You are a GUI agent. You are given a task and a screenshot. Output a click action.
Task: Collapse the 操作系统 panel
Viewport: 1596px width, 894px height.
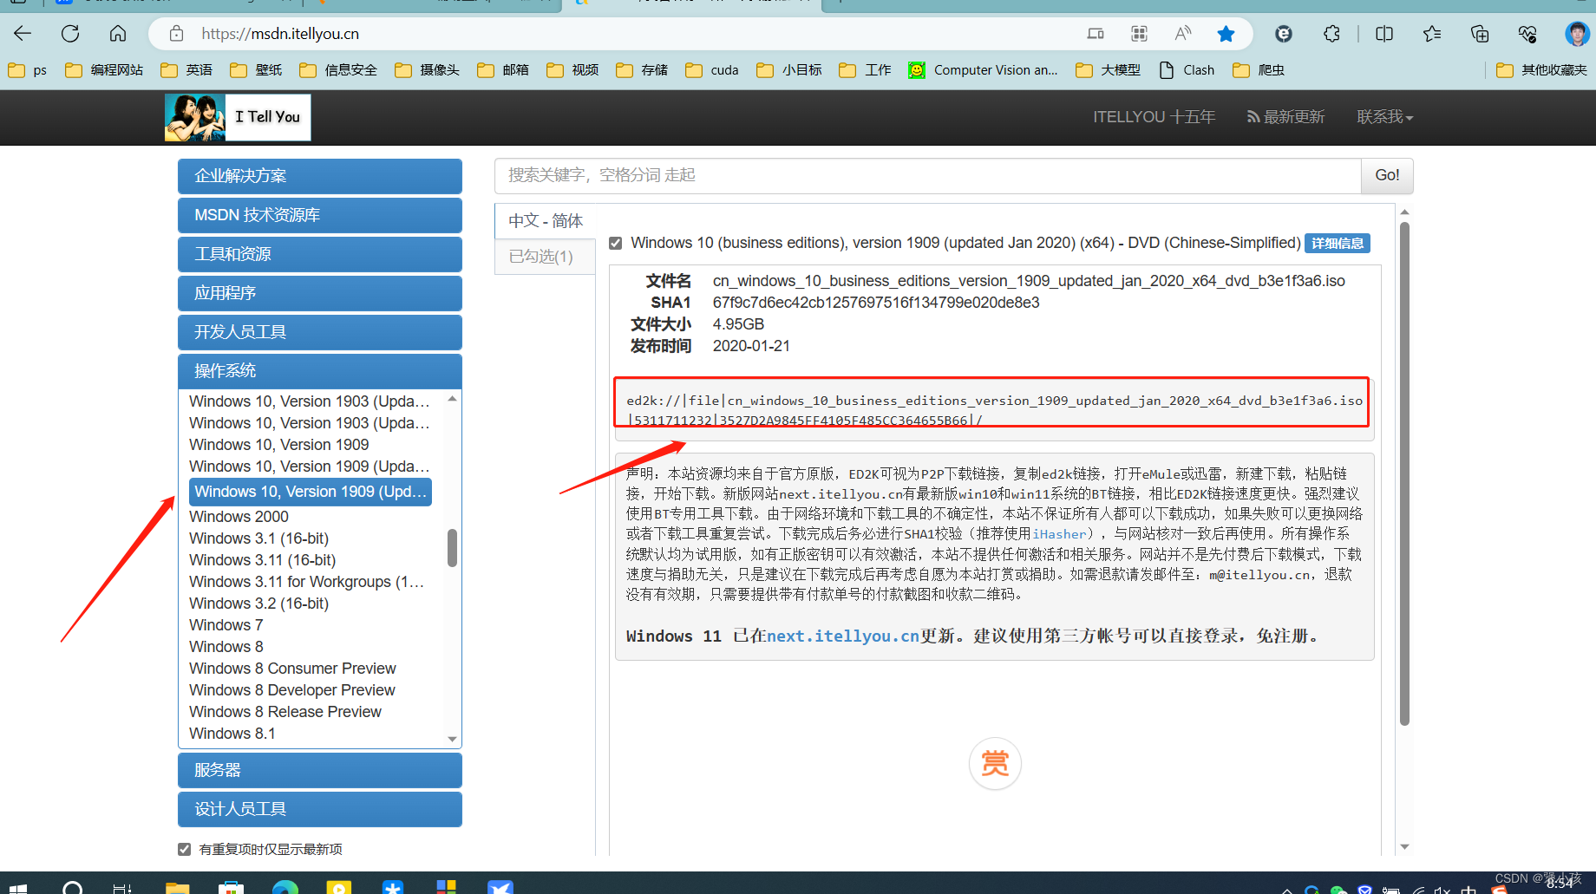320,371
